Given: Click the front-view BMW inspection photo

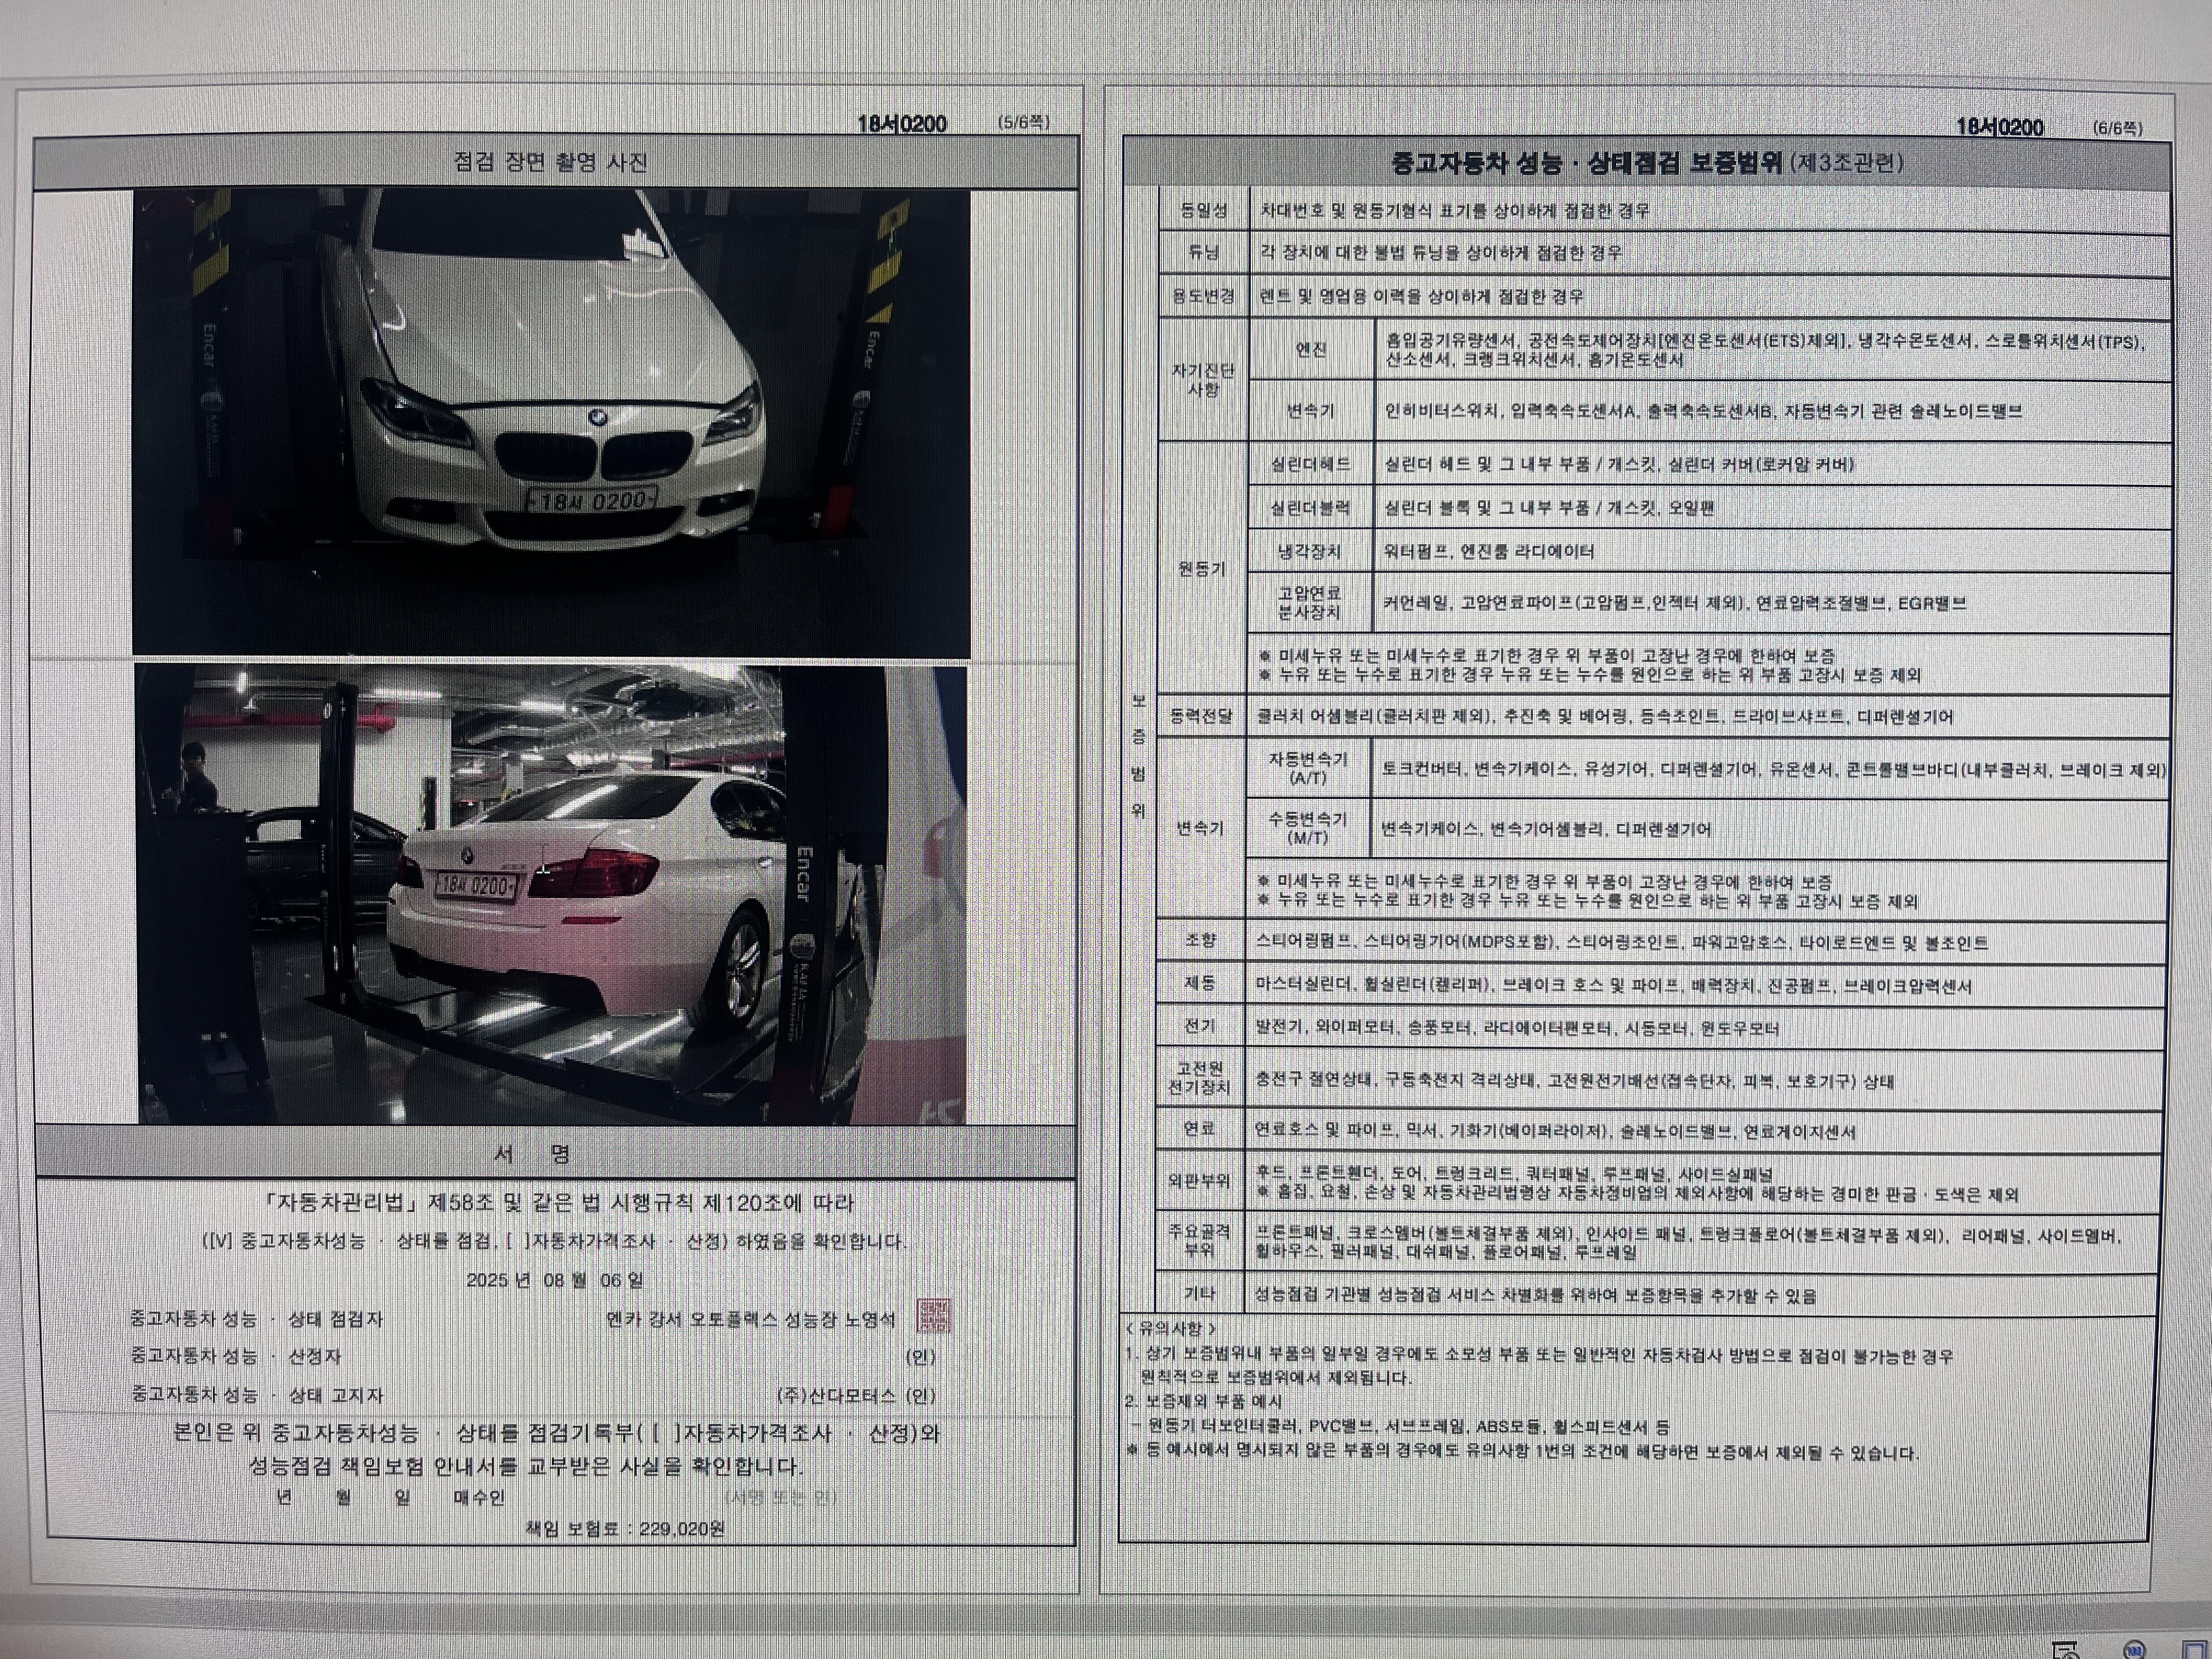Looking at the screenshot, I should tap(551, 422).
